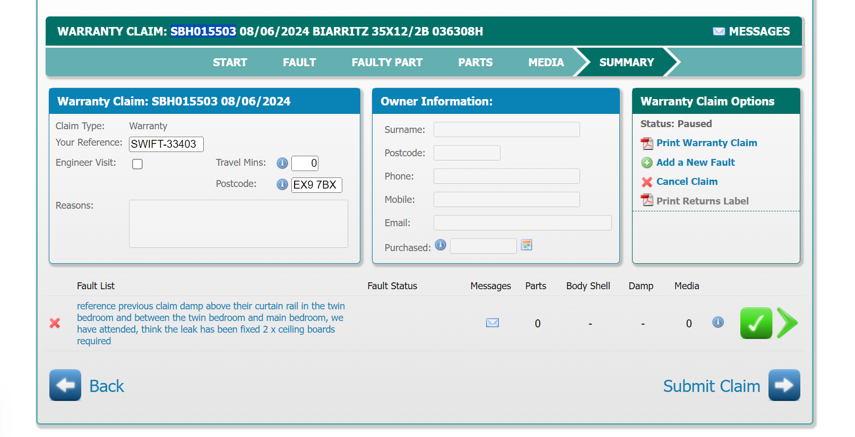Viewport: 855px width, 437px height.
Task: Click the green arrow beside the fault
Action: (x=787, y=323)
